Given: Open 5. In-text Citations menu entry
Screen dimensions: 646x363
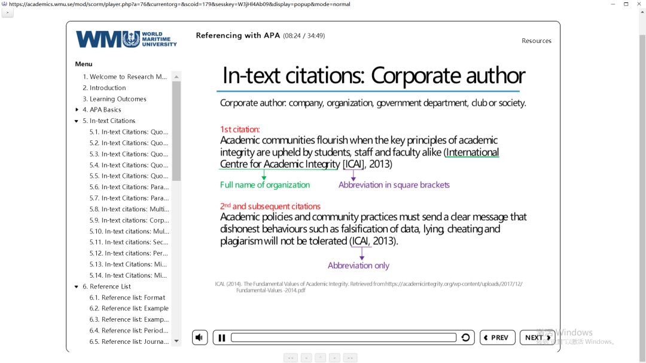Looking at the screenshot, I should click(109, 121).
